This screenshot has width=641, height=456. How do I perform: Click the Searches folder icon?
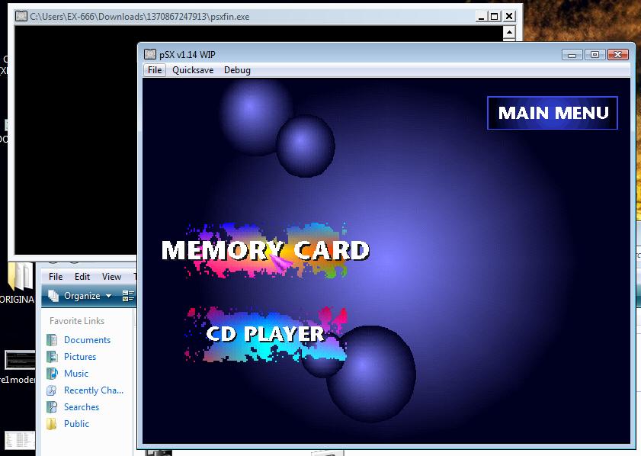click(x=52, y=407)
